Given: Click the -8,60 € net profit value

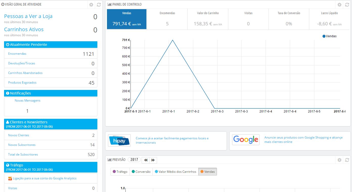Looking at the screenshot, I should pos(324,24).
